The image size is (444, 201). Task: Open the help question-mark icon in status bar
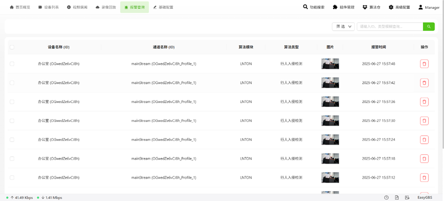[386, 197]
